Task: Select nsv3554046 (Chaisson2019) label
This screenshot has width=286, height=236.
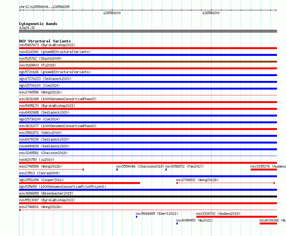Action: pos(140,166)
